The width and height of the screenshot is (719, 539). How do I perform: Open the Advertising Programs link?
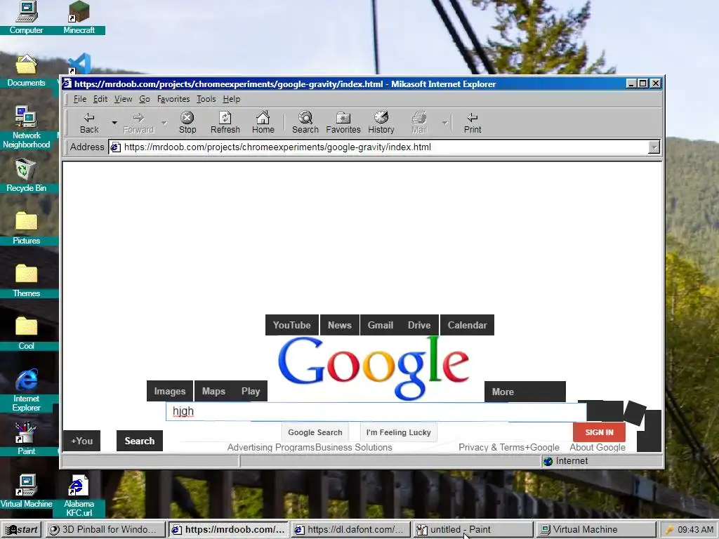point(271,447)
